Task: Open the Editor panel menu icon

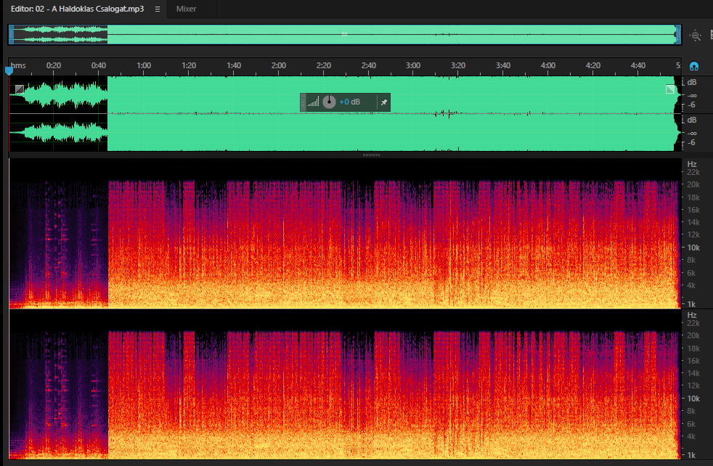Action: (x=158, y=9)
